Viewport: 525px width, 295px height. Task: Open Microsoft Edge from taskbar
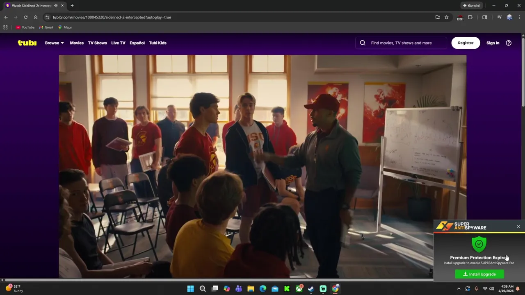tap(263, 289)
